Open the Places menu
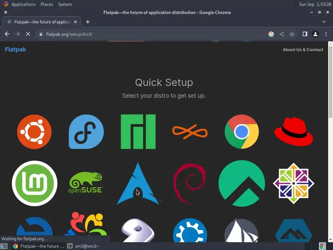Screen dimensions: 333x250 (47, 4)
